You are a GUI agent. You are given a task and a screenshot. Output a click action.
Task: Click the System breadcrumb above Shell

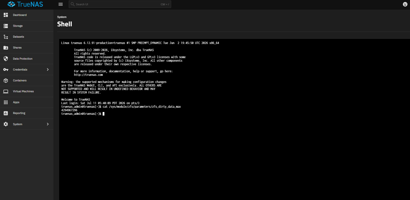click(62, 17)
